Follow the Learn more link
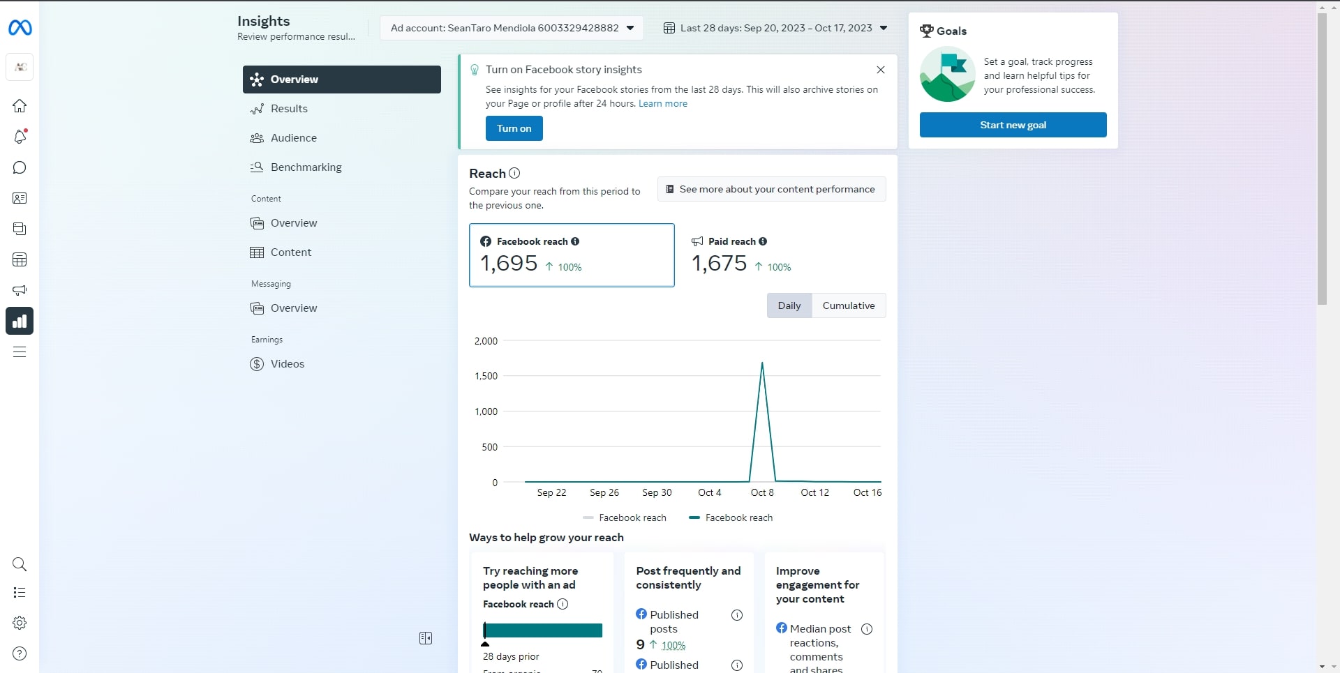Viewport: 1340px width, 673px height. point(662,103)
